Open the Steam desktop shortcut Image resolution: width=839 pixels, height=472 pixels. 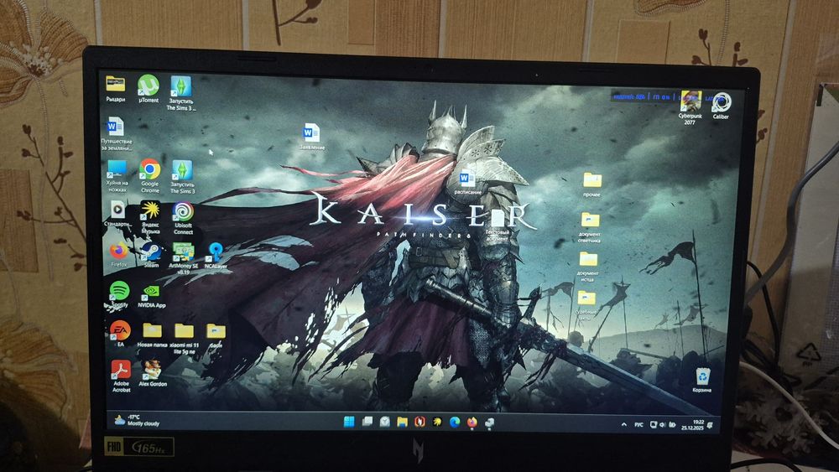coord(151,255)
